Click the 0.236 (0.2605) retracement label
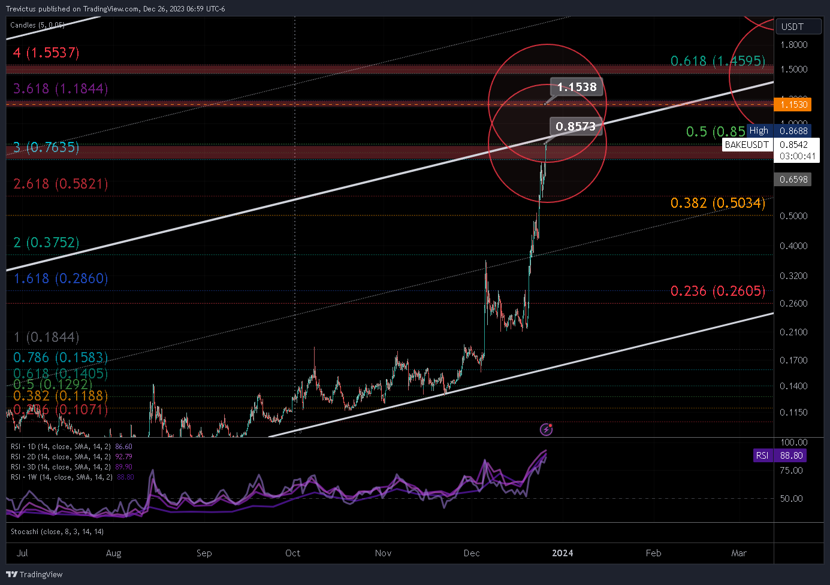The height and width of the screenshot is (585, 830). tap(718, 291)
